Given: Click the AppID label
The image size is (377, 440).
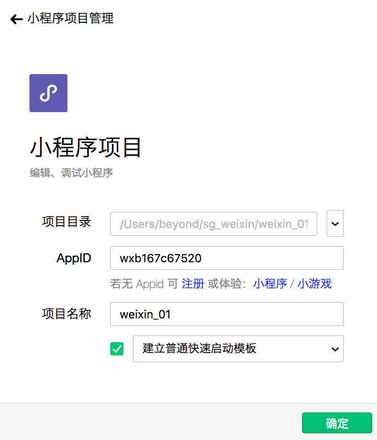Looking at the screenshot, I should point(74,258).
